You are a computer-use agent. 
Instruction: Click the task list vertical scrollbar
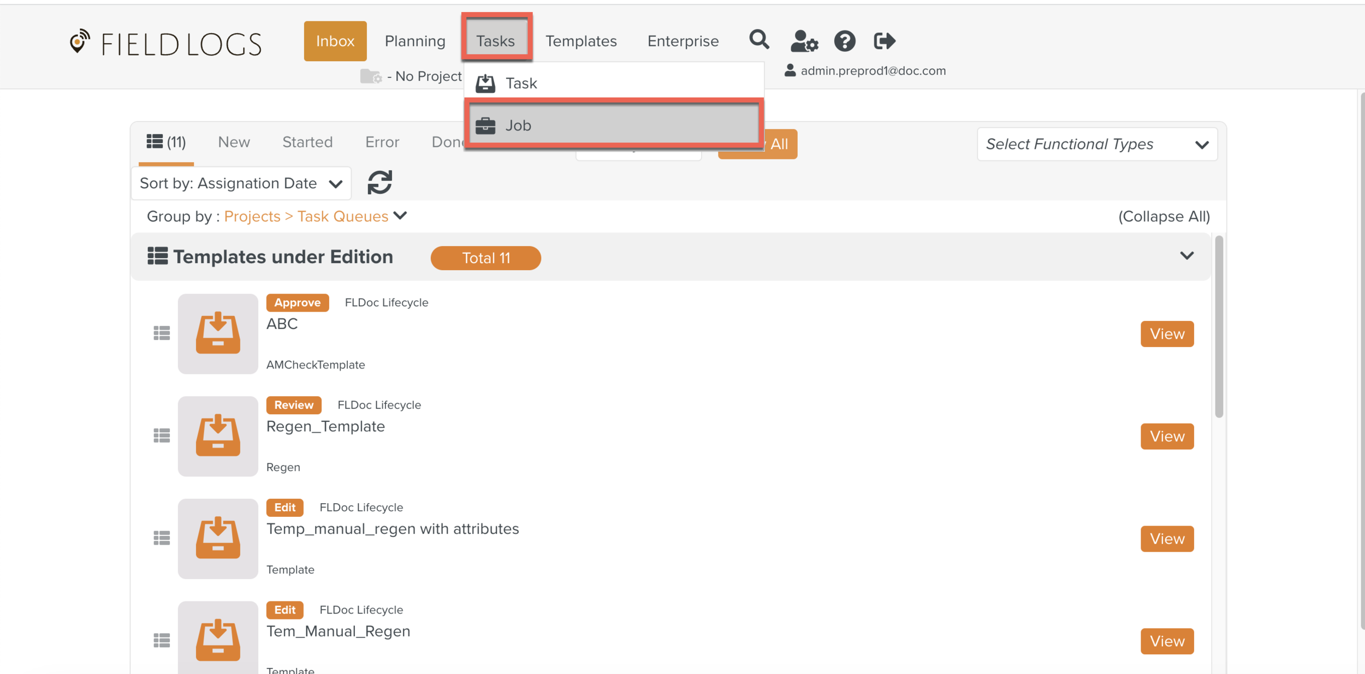coord(1219,327)
